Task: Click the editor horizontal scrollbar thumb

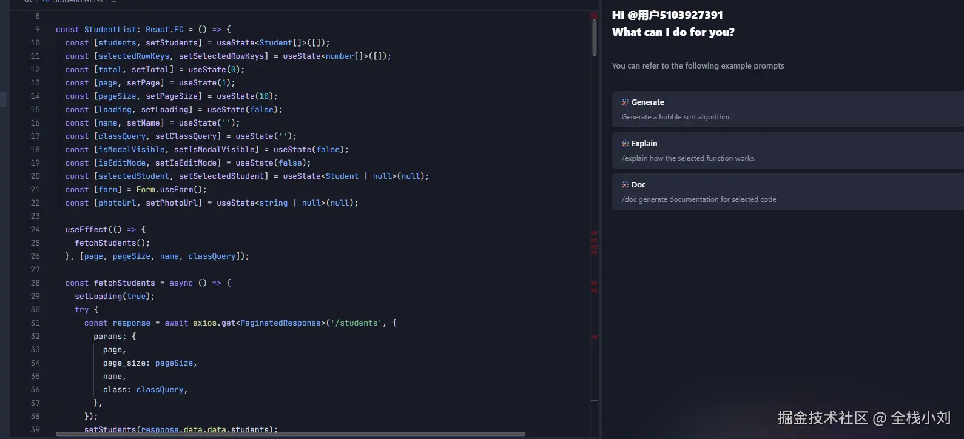Action: coord(291,434)
